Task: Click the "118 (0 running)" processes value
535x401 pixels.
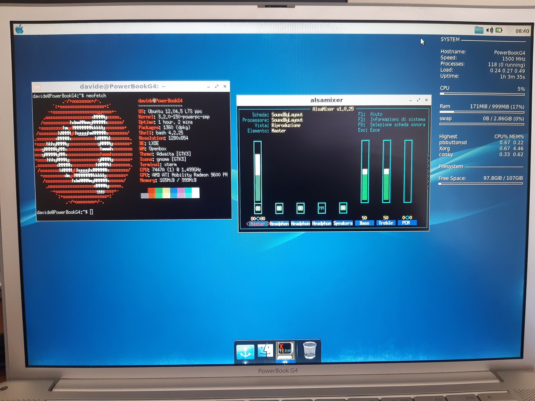Action: pos(506,65)
